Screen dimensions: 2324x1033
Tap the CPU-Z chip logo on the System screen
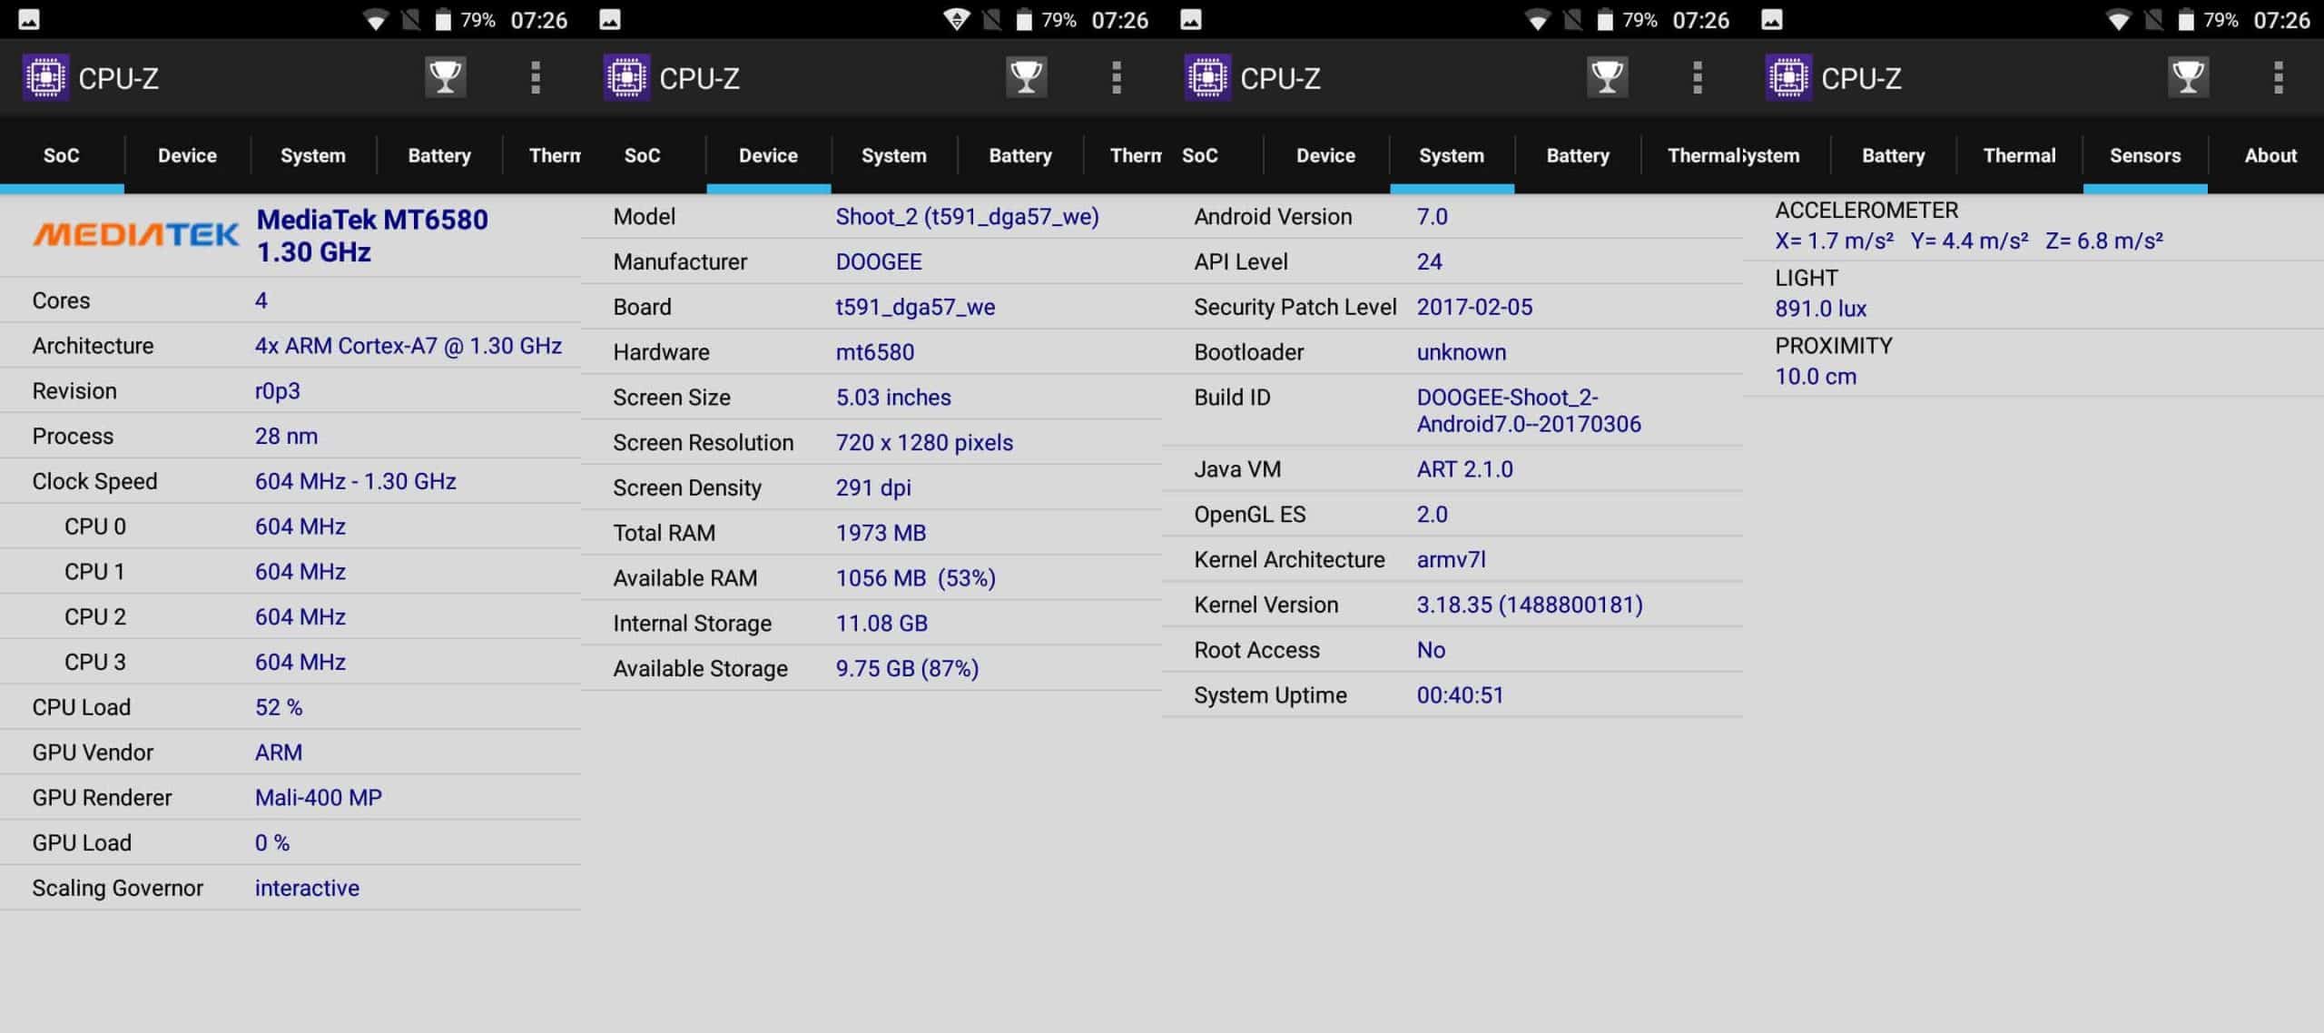click(x=1207, y=77)
